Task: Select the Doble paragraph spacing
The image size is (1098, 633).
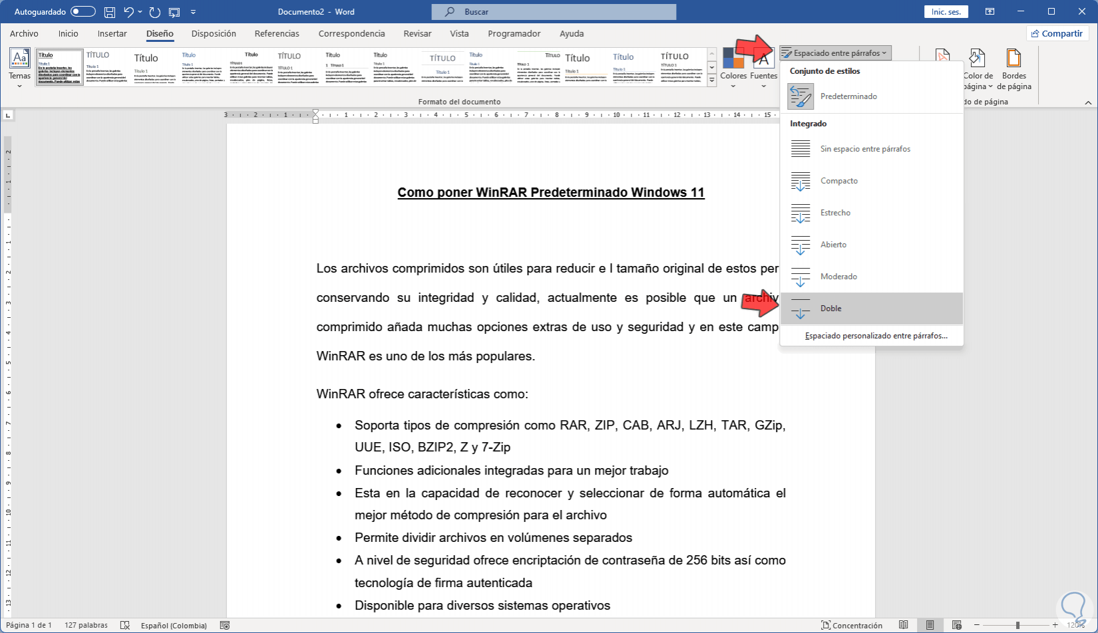Action: click(x=872, y=309)
